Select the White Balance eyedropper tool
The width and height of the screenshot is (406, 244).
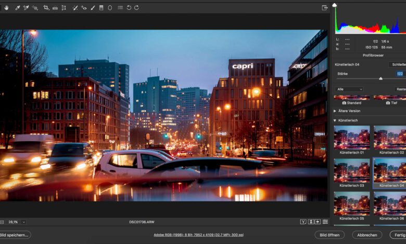(x=17, y=8)
